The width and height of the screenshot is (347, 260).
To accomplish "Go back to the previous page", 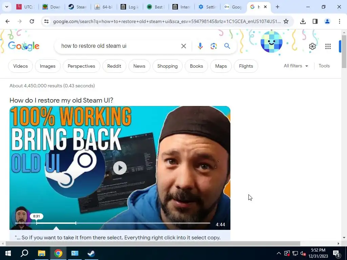I will click(7, 21).
